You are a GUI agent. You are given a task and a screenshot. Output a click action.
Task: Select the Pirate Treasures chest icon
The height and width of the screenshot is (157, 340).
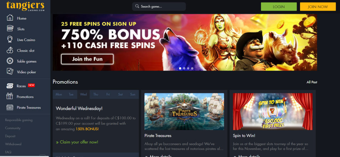(x=10, y=108)
